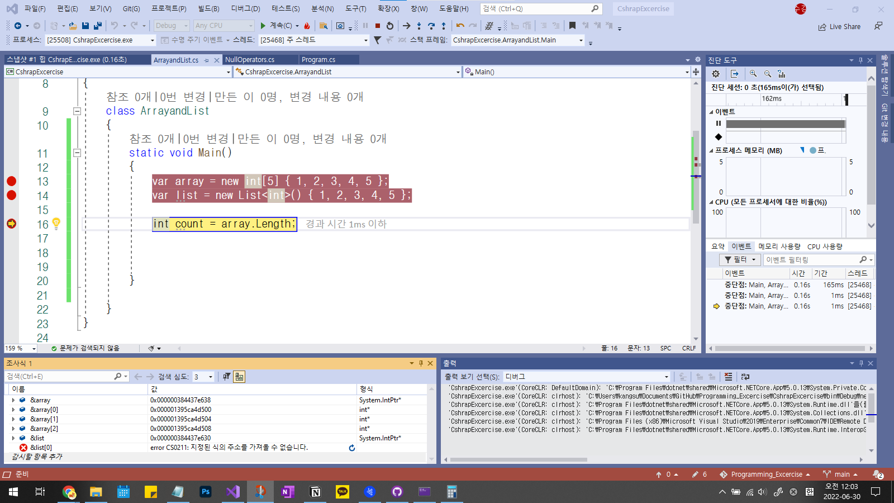Stop debugging with the red square icon

pyautogui.click(x=378, y=26)
